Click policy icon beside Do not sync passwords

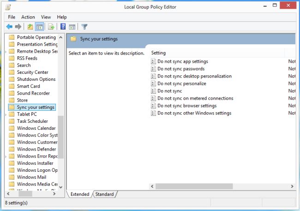pyautogui.click(x=153, y=68)
